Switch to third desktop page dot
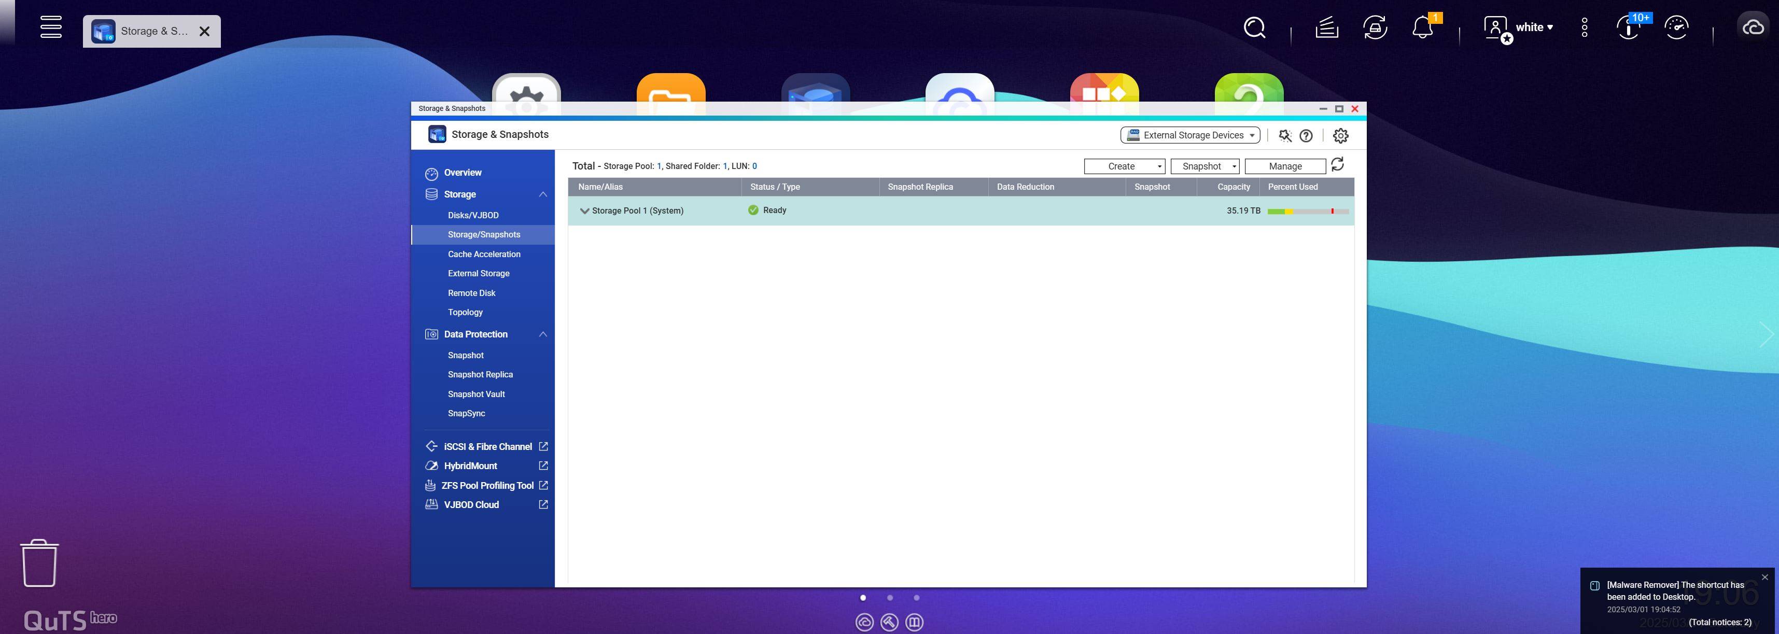This screenshot has width=1779, height=634. tap(916, 597)
